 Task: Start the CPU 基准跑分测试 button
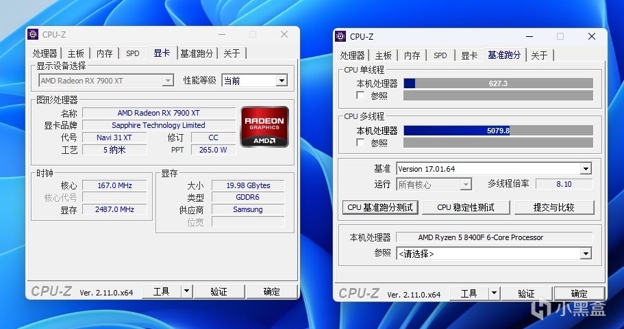pos(380,207)
